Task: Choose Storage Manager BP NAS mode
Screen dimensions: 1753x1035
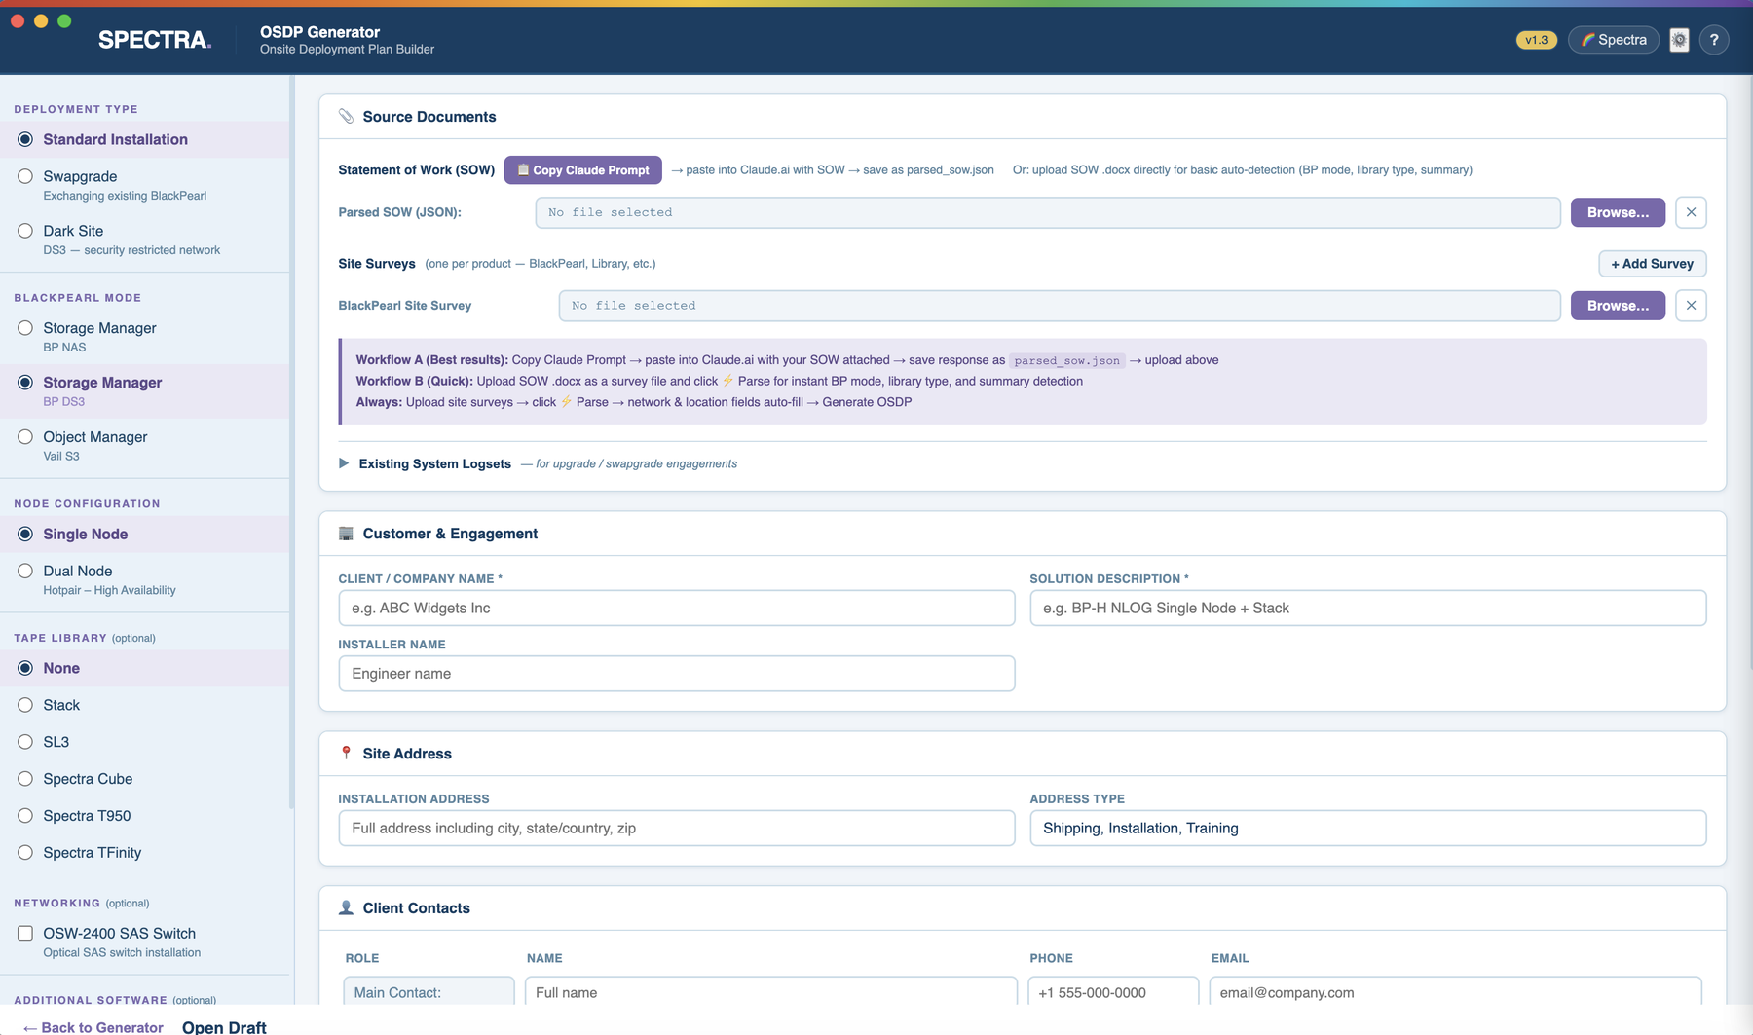Action: (25, 328)
